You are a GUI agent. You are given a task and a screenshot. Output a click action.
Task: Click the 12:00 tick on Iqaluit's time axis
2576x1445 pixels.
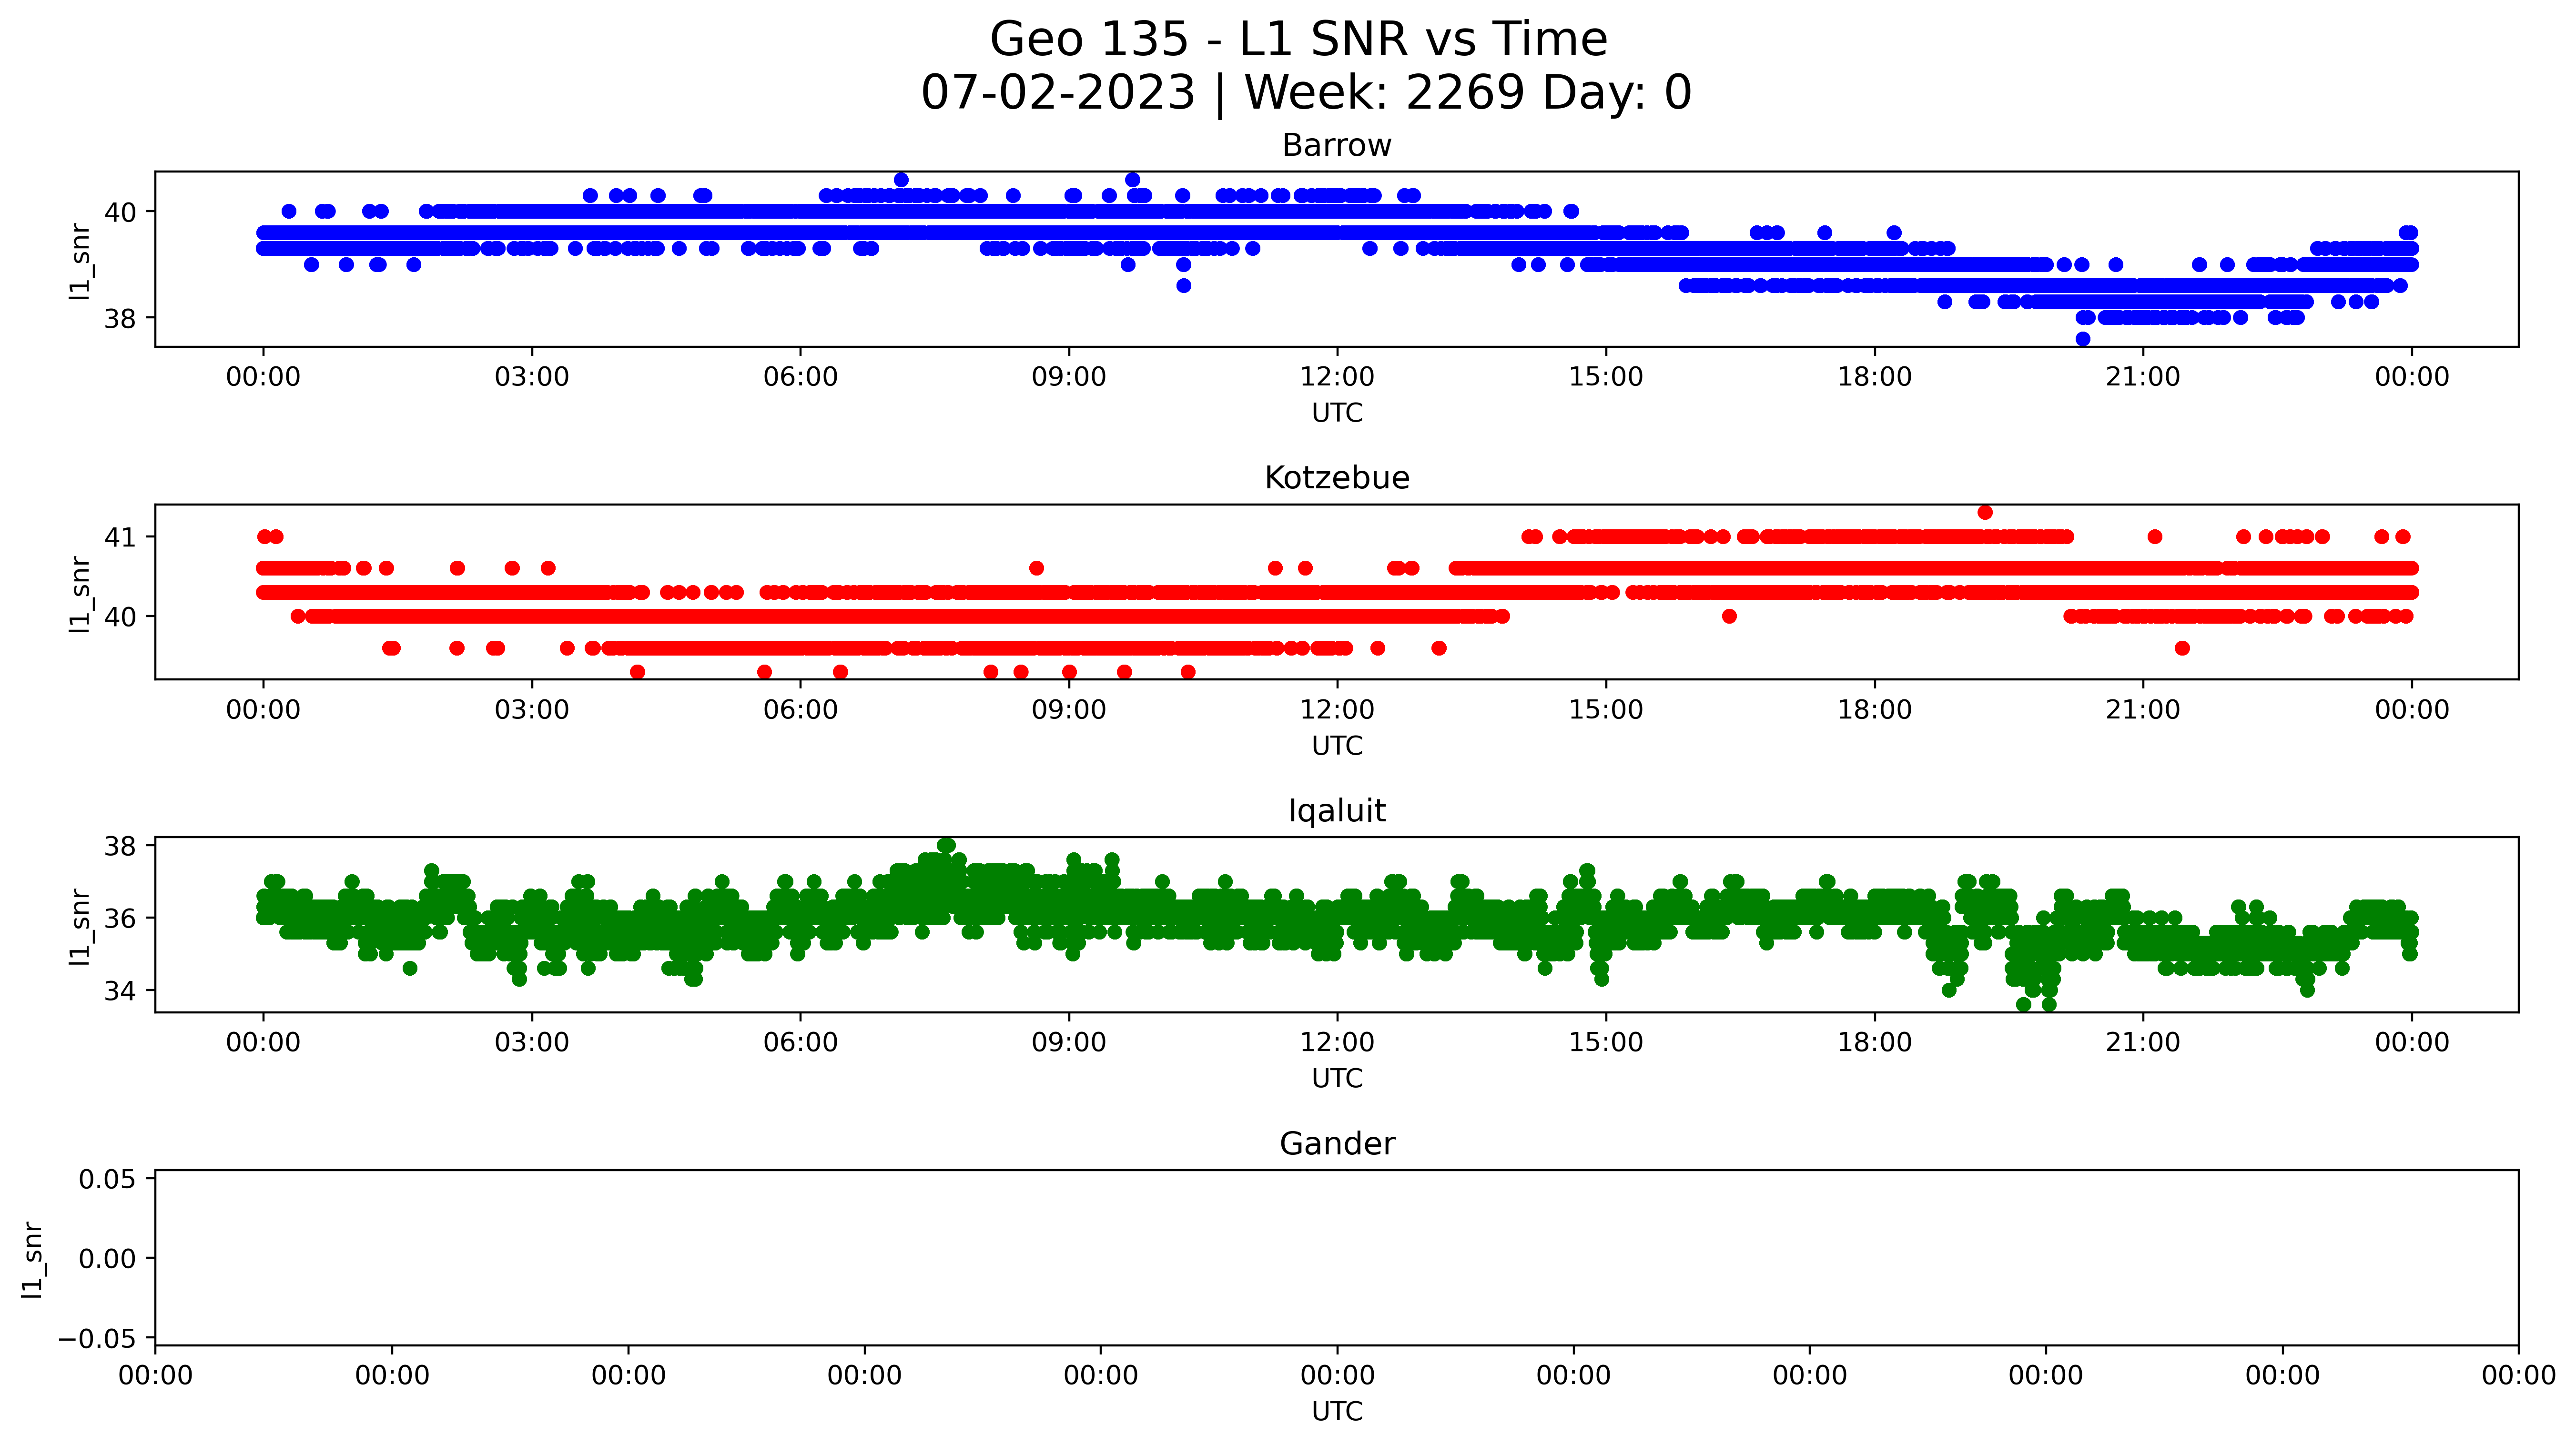click(1337, 1043)
